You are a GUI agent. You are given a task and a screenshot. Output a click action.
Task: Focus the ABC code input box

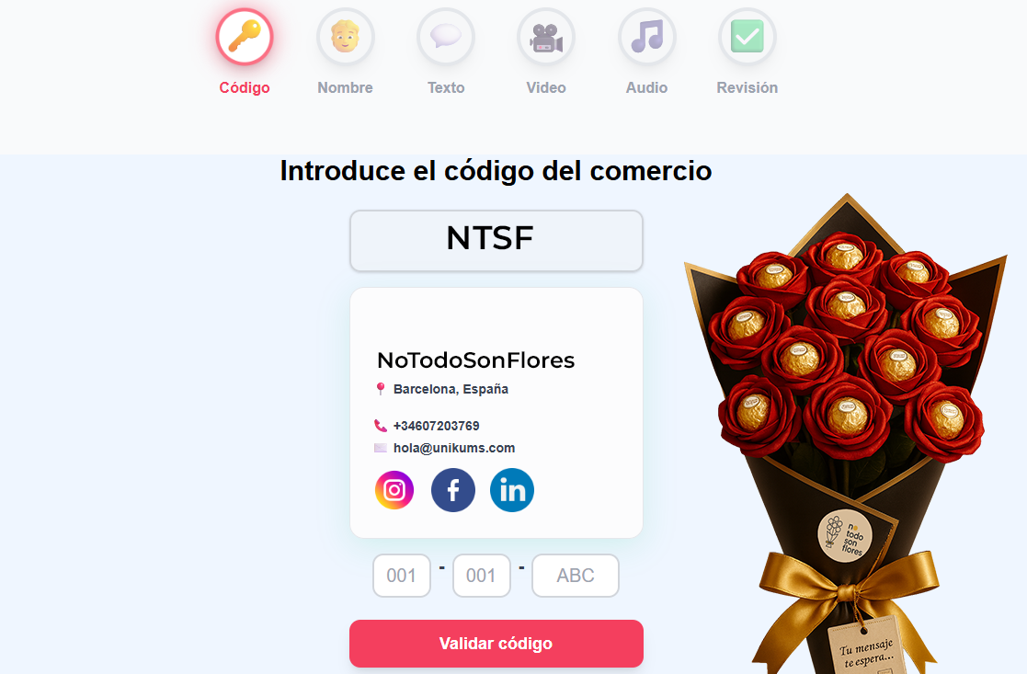click(576, 575)
